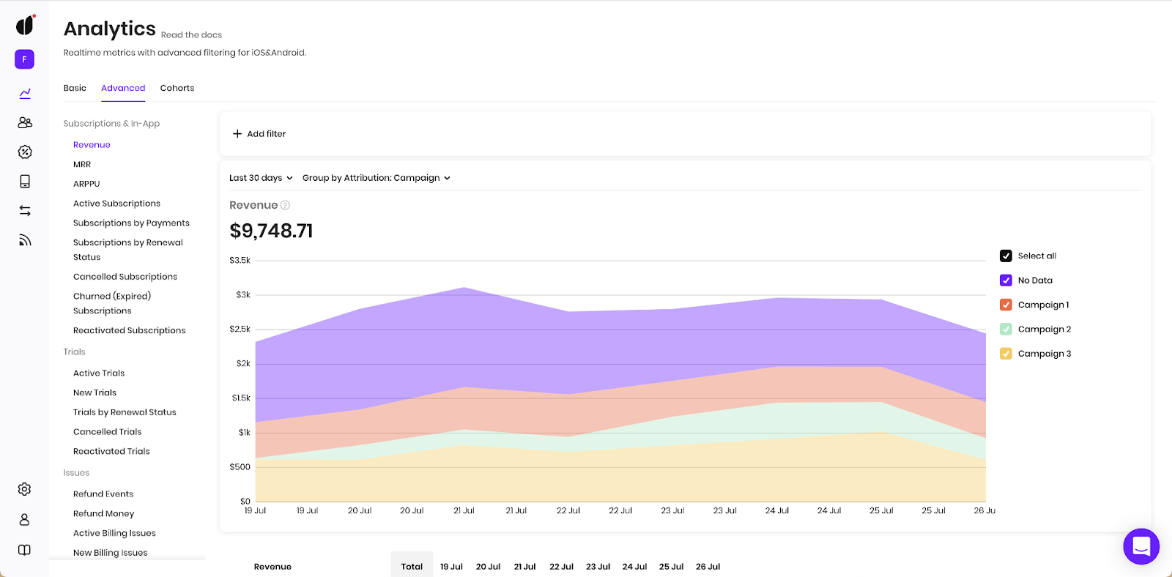Select MRR in the metrics list

(x=82, y=165)
